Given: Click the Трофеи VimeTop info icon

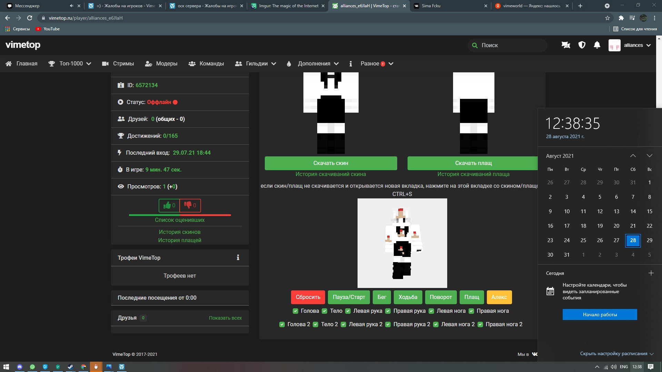Looking at the screenshot, I should coord(238,258).
